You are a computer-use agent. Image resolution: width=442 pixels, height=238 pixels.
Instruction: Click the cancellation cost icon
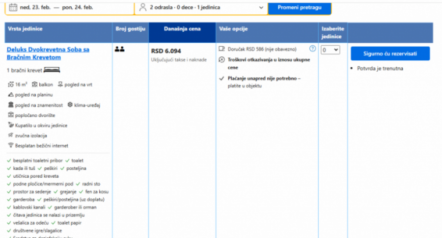(x=221, y=59)
